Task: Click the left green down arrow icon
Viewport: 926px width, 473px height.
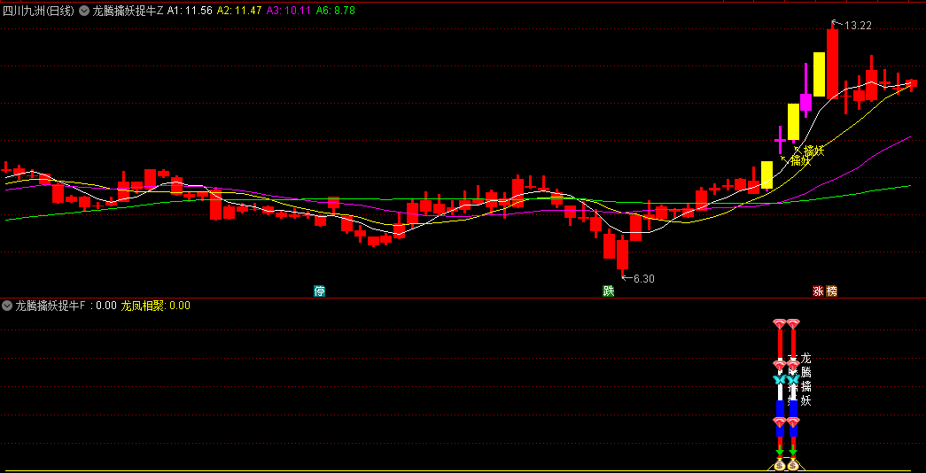Action: 780,453
